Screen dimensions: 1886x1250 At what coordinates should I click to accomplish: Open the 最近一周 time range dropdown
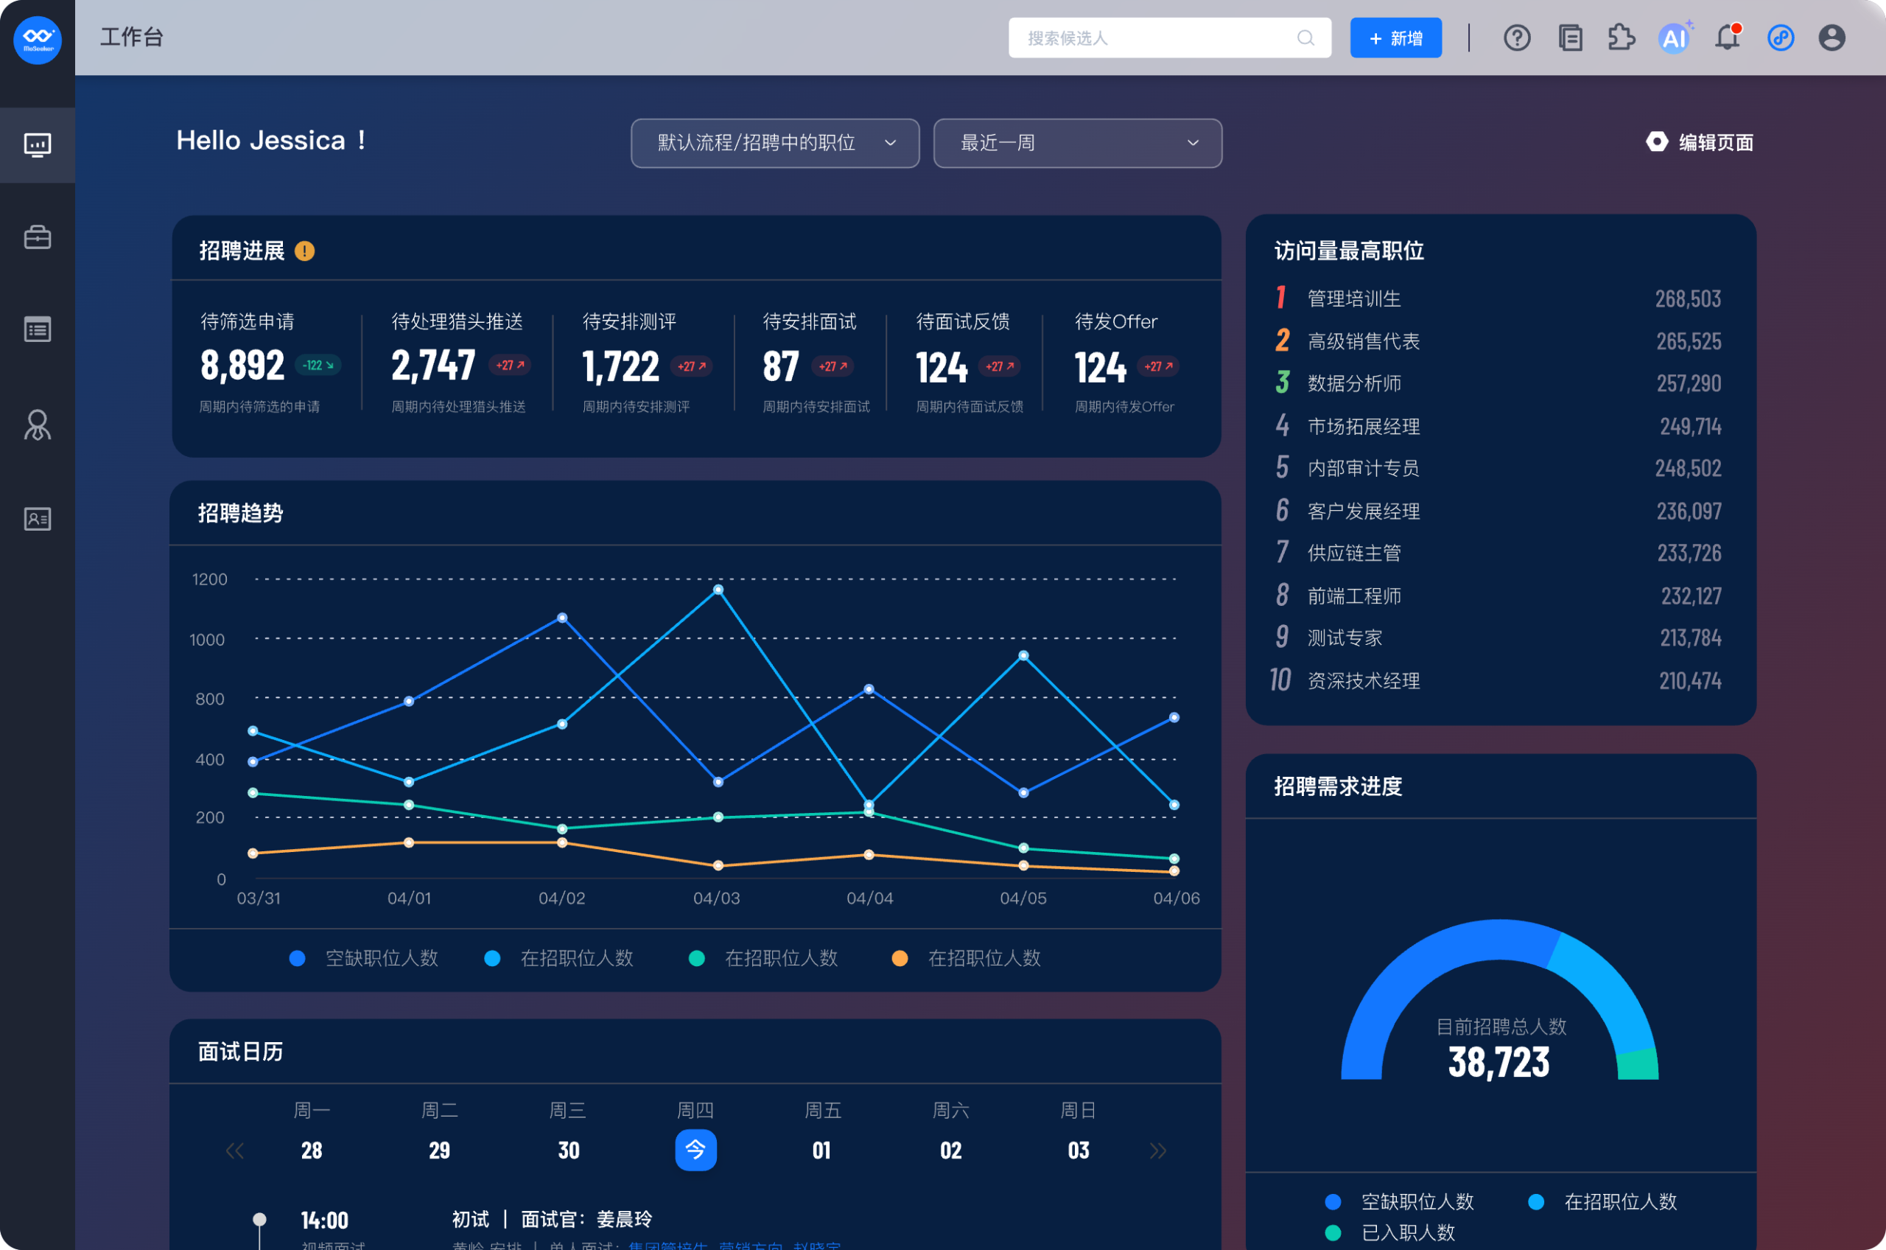[x=1077, y=144]
